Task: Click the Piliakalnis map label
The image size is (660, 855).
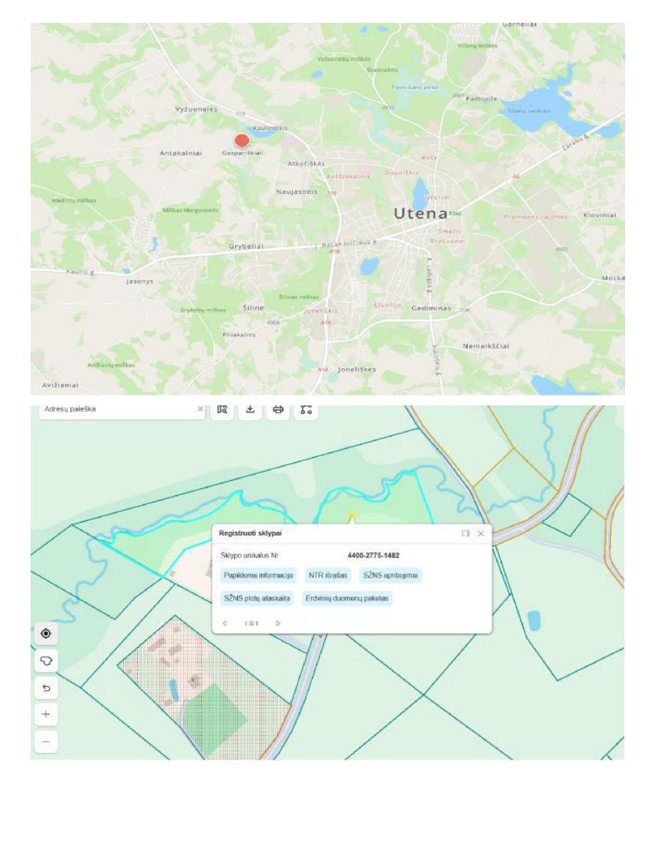Action: coord(240,335)
